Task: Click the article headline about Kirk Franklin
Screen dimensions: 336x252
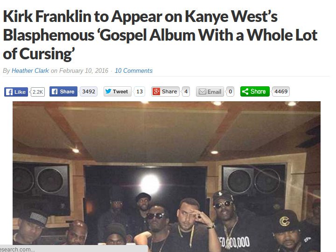Action: point(160,35)
